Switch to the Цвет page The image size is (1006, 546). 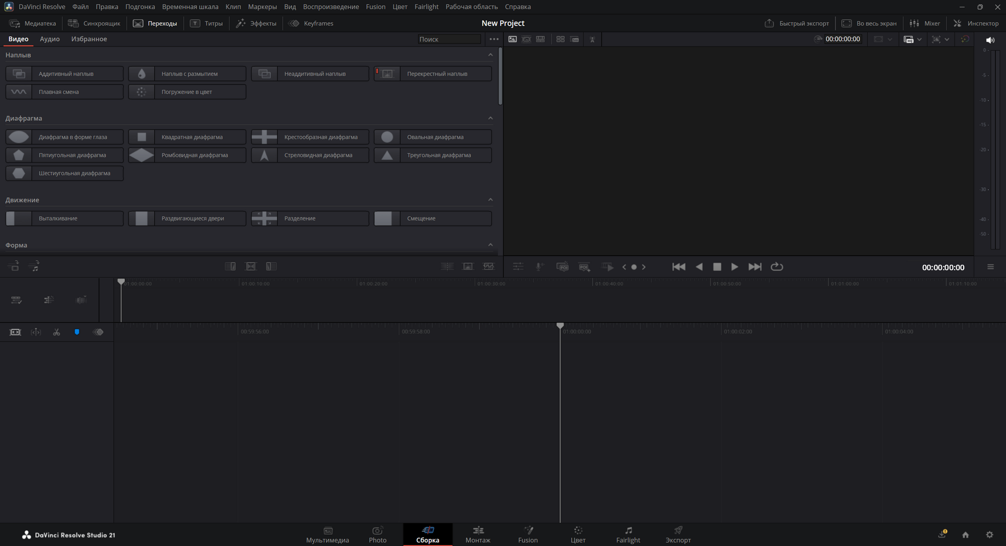pyautogui.click(x=578, y=534)
